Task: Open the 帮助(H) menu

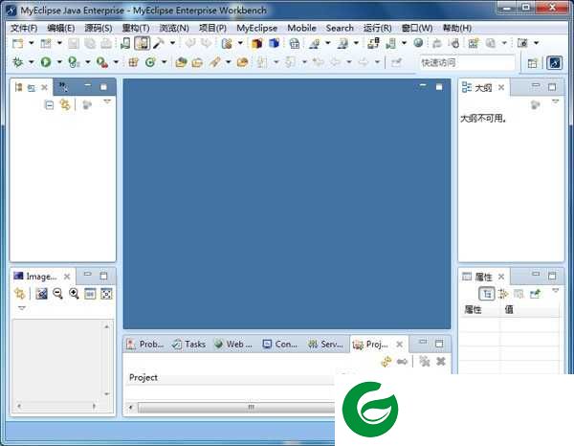Action: click(x=457, y=28)
